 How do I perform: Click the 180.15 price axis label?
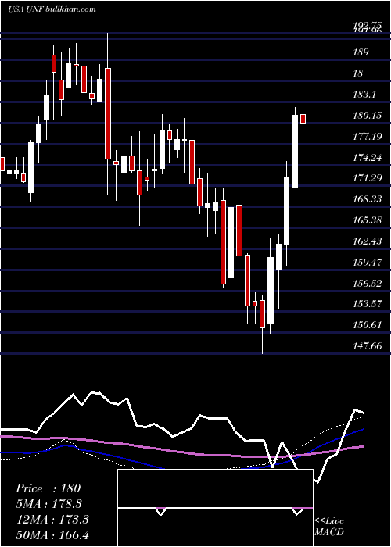(367, 115)
